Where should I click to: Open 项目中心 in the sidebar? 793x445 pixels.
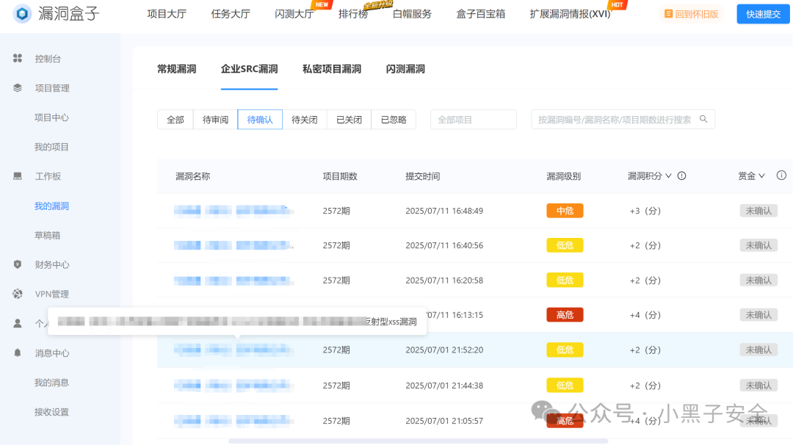point(51,117)
